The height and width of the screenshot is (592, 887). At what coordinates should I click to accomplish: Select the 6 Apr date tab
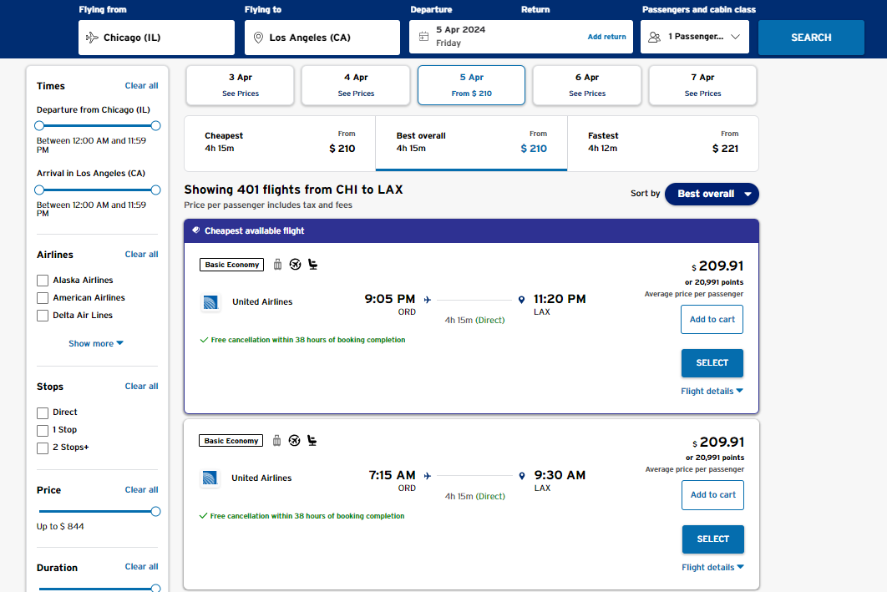coord(586,85)
